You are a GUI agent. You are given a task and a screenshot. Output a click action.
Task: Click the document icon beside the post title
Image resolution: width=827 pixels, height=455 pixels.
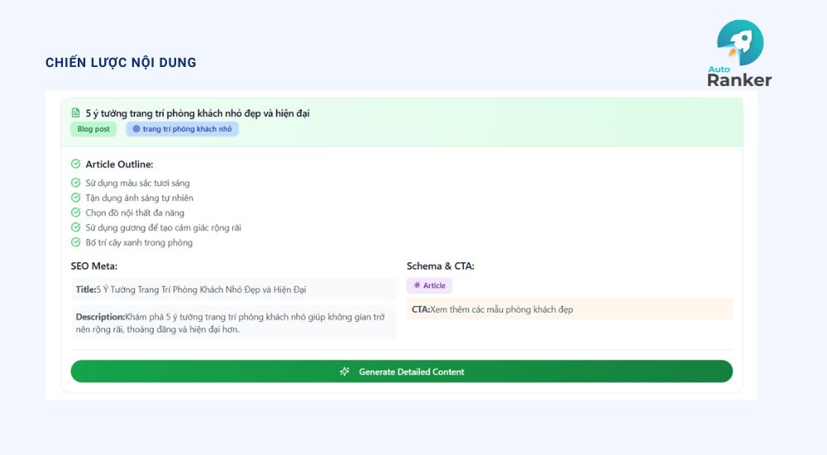point(75,113)
